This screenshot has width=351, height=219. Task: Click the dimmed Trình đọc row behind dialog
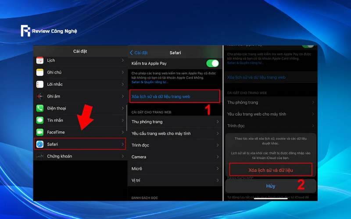pos(271,126)
